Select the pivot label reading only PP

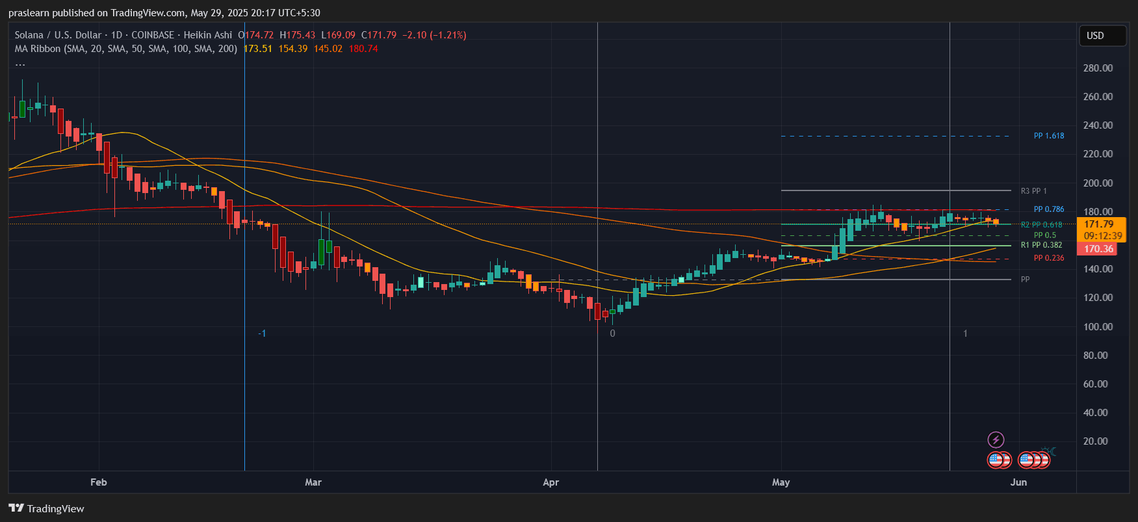coord(1025,280)
